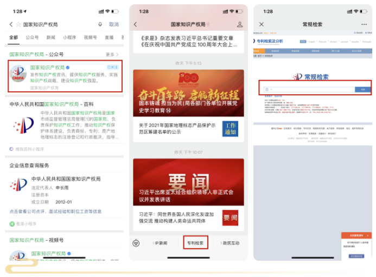Open the 奋斗百年路 启航新征程 banner article
This screenshot has height=277, width=376.
click(188, 93)
